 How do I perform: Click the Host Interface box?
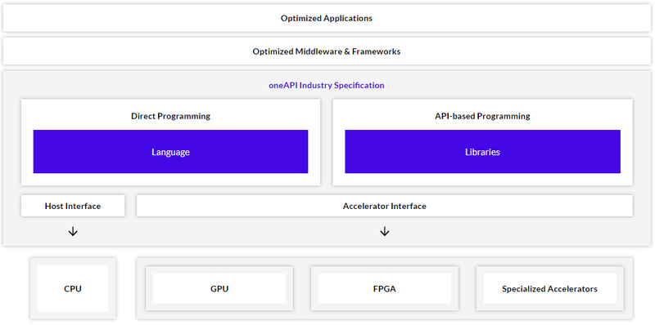coord(73,206)
